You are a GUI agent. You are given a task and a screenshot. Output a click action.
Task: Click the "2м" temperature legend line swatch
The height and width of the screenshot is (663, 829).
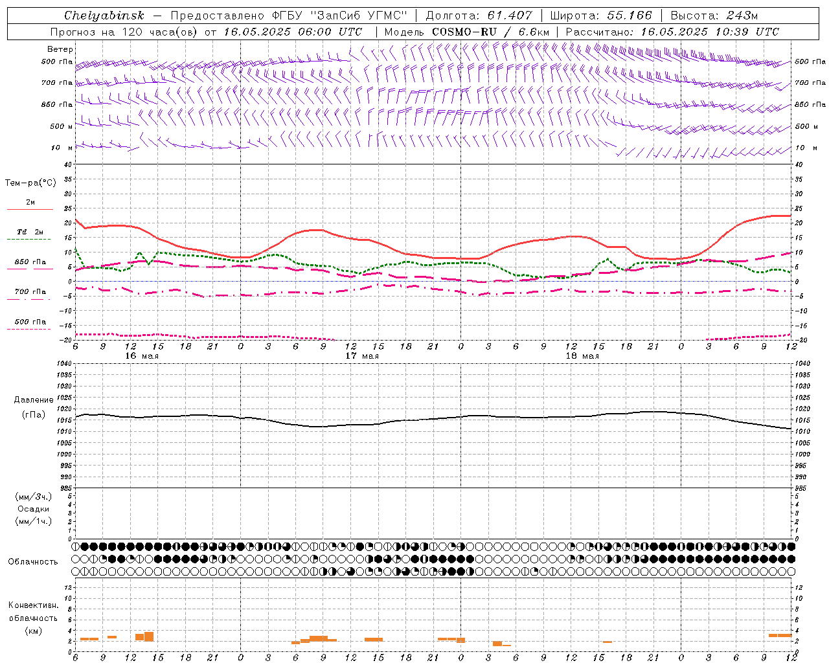(x=30, y=209)
